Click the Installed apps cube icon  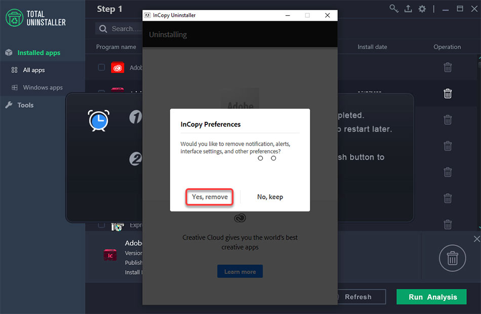[9, 53]
